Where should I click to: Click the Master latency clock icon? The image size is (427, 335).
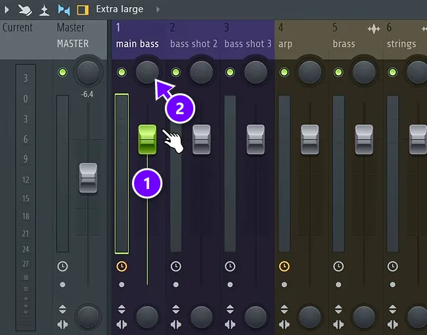(62, 266)
